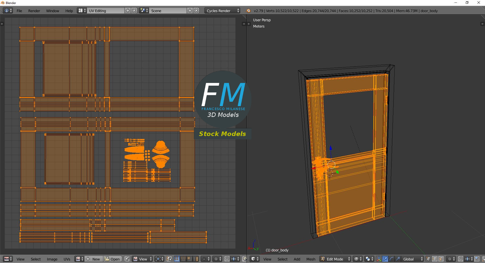Click the Scene name field
Viewport: 485px width, 263px height.
pos(168,11)
